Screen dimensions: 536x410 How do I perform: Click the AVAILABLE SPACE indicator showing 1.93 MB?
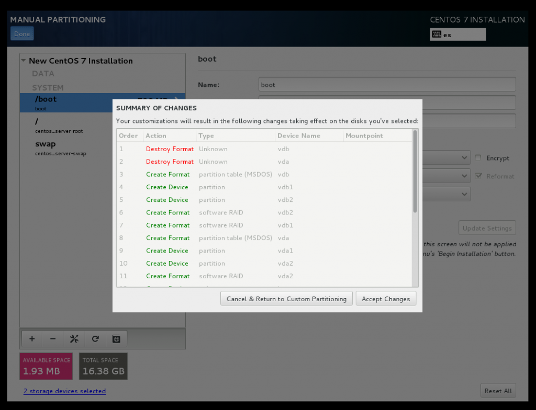[46, 366]
